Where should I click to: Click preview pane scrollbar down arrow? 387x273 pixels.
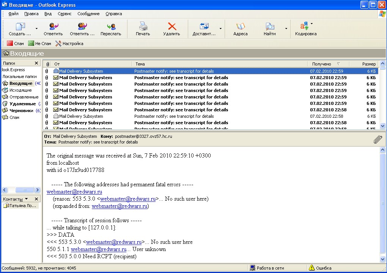click(382, 259)
